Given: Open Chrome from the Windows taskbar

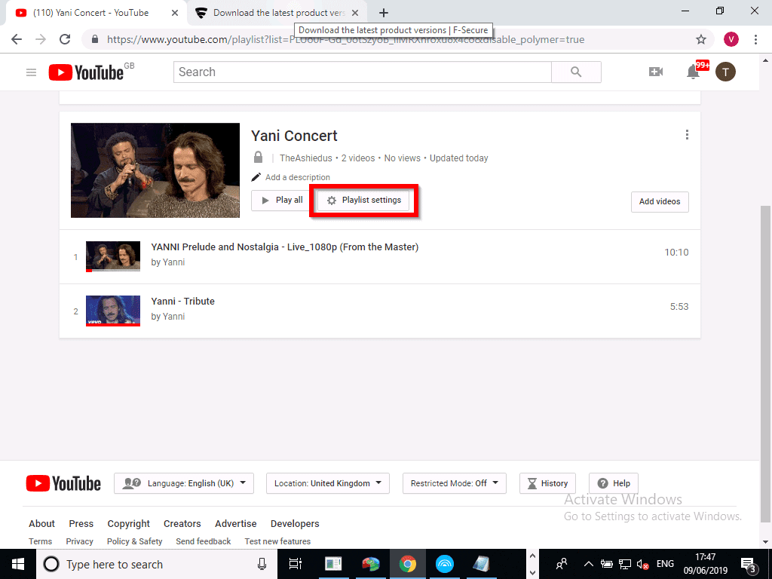Looking at the screenshot, I should [x=408, y=564].
